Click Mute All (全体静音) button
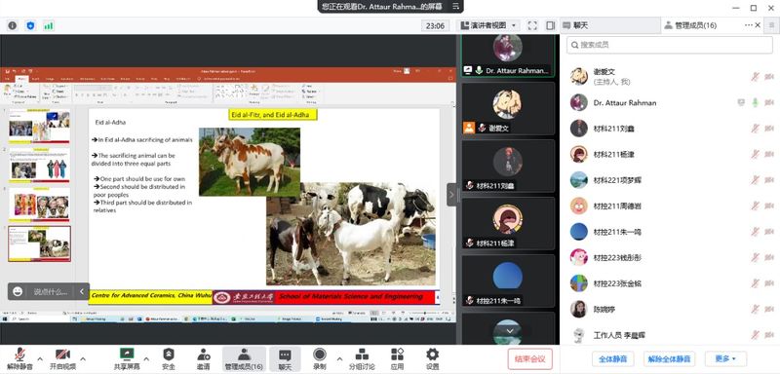 pos(612,358)
